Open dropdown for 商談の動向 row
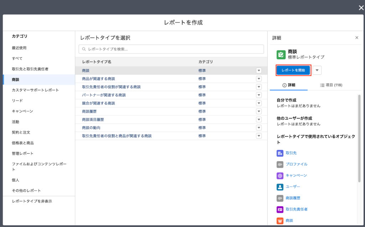The image size is (365, 227). pyautogui.click(x=259, y=128)
